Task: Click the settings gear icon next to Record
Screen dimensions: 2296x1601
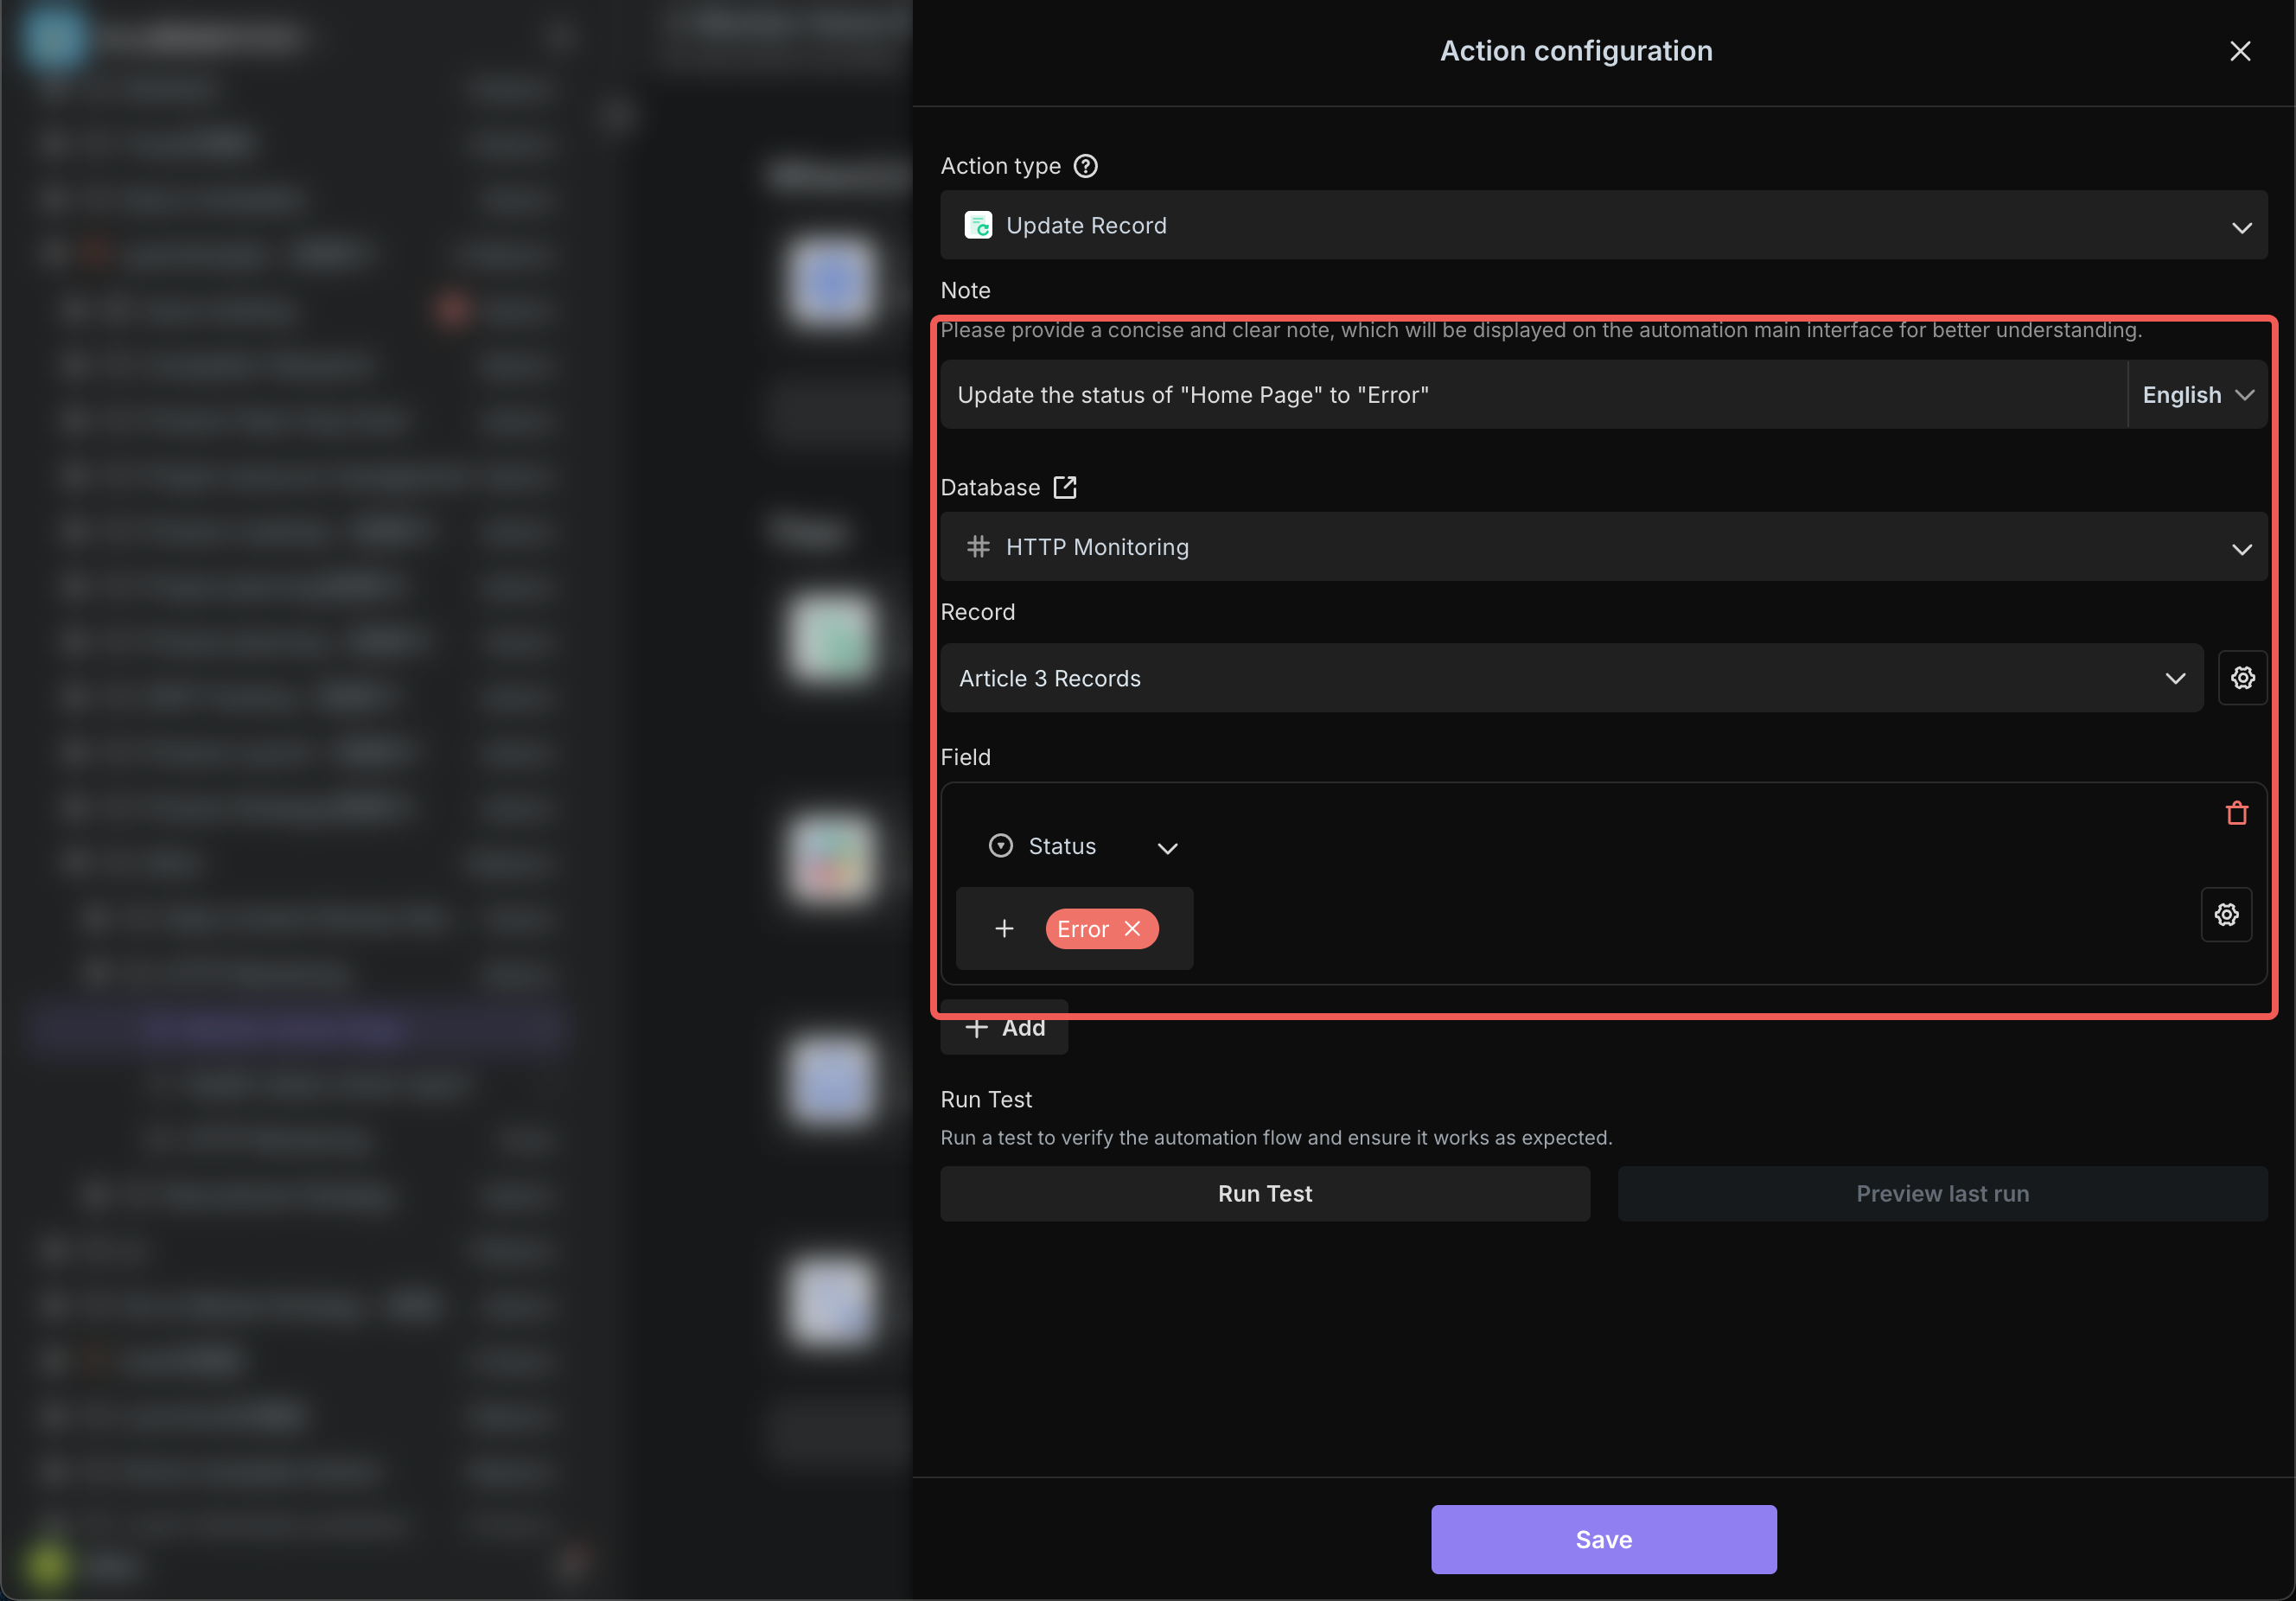Action: point(2242,679)
